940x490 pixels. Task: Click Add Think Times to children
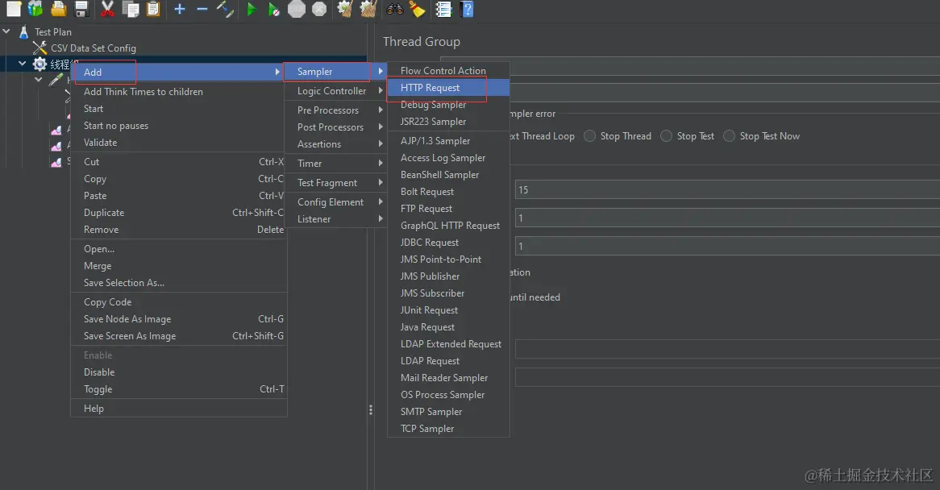(178, 92)
